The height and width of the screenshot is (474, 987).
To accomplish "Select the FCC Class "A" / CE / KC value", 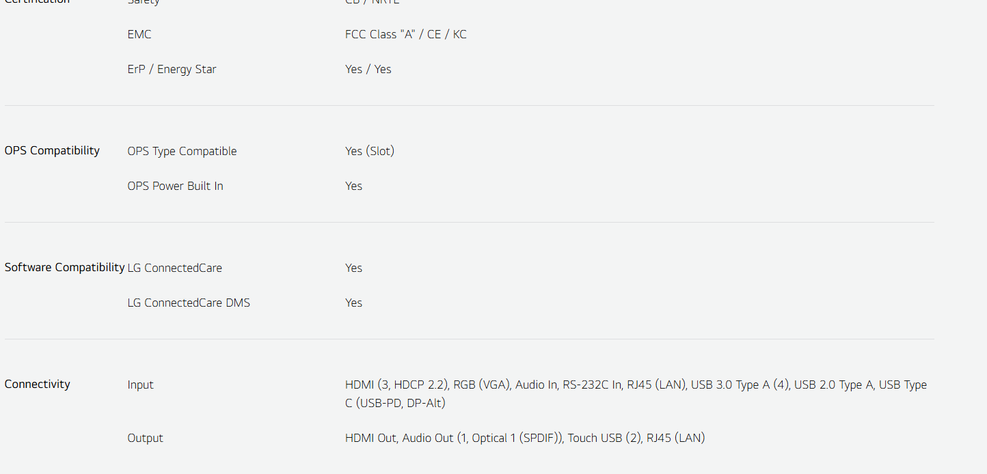I will (x=405, y=34).
